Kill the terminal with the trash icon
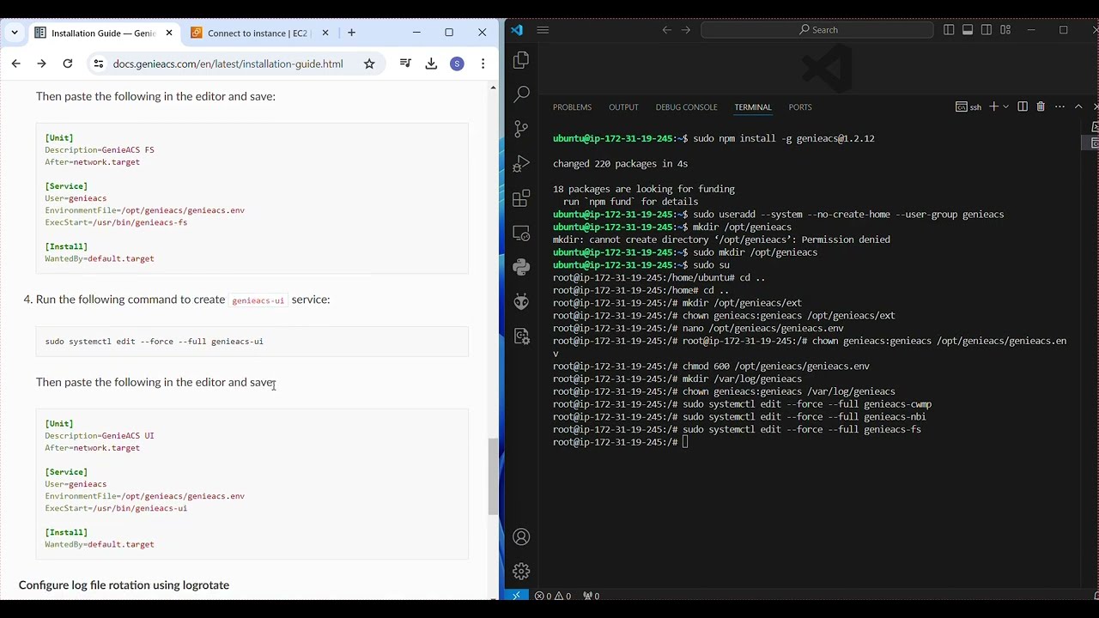 click(1041, 106)
